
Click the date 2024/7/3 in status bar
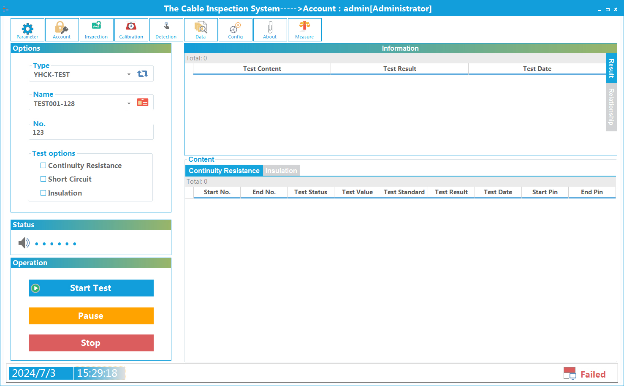pos(41,373)
